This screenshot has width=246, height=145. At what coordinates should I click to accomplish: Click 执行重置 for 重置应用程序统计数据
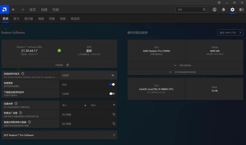tap(66, 124)
